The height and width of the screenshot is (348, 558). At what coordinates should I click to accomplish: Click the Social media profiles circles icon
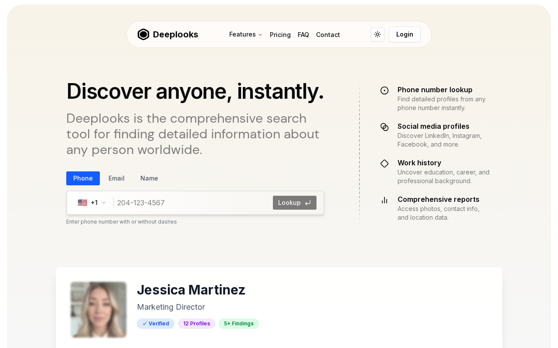tap(384, 127)
